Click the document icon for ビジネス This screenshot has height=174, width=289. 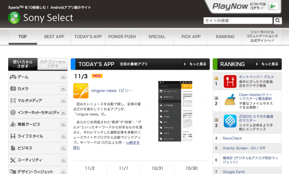click(13, 148)
